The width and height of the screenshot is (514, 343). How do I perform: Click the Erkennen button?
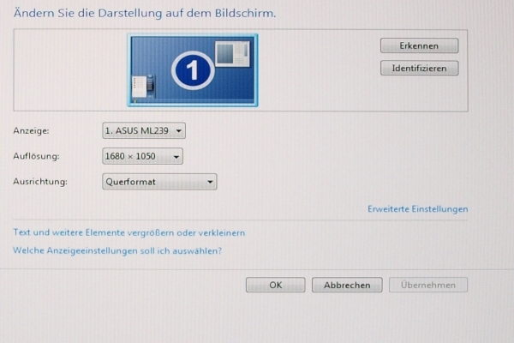tap(419, 45)
